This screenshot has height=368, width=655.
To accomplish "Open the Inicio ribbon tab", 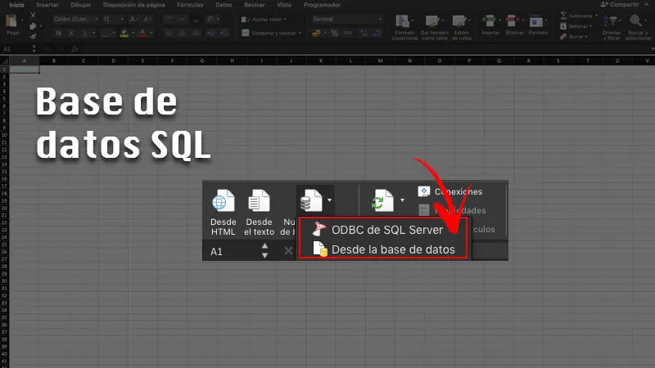I will [x=16, y=5].
